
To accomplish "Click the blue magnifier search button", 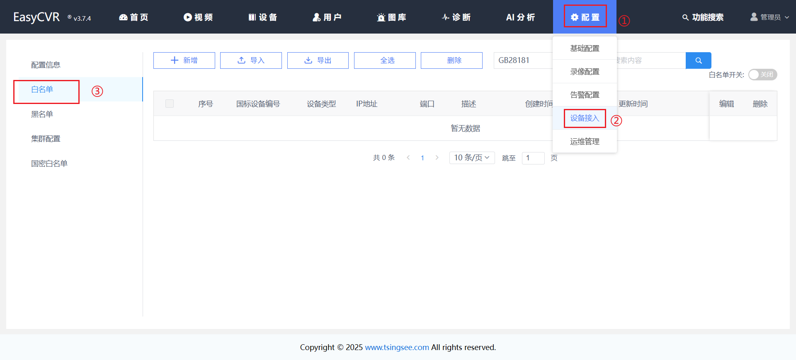I will 698,60.
